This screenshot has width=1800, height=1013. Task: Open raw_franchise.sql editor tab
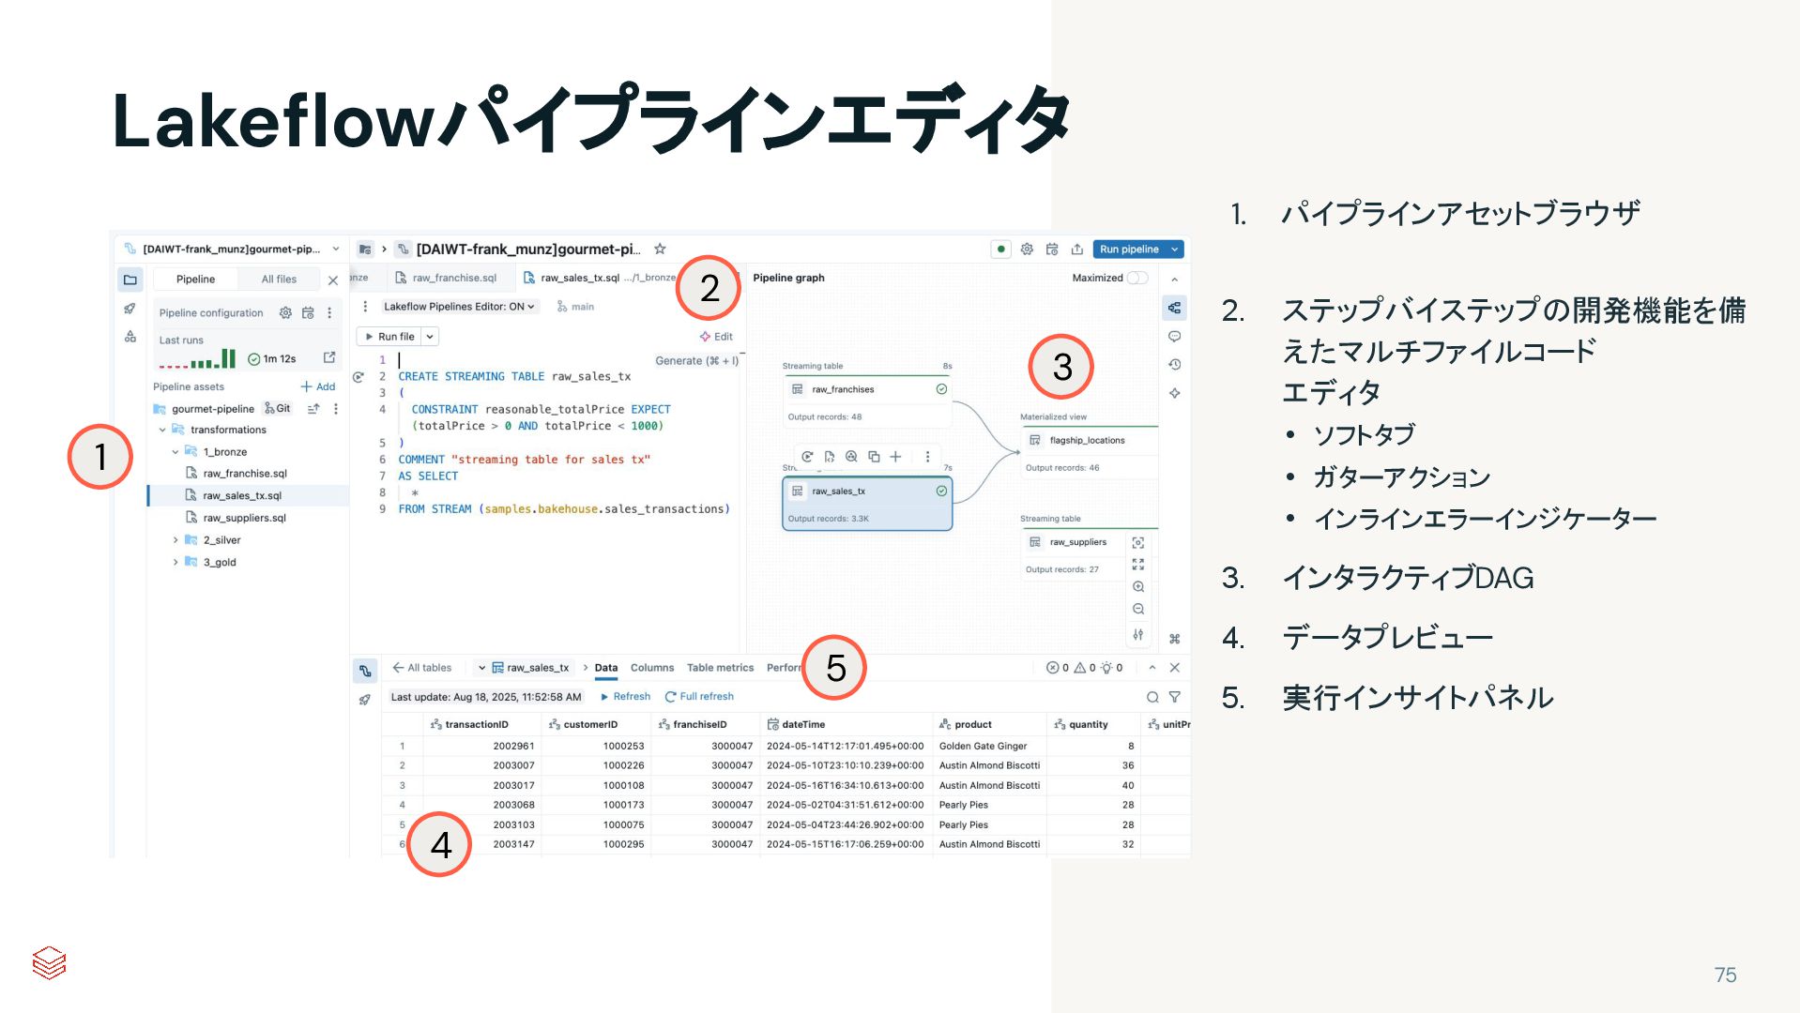[x=447, y=279]
